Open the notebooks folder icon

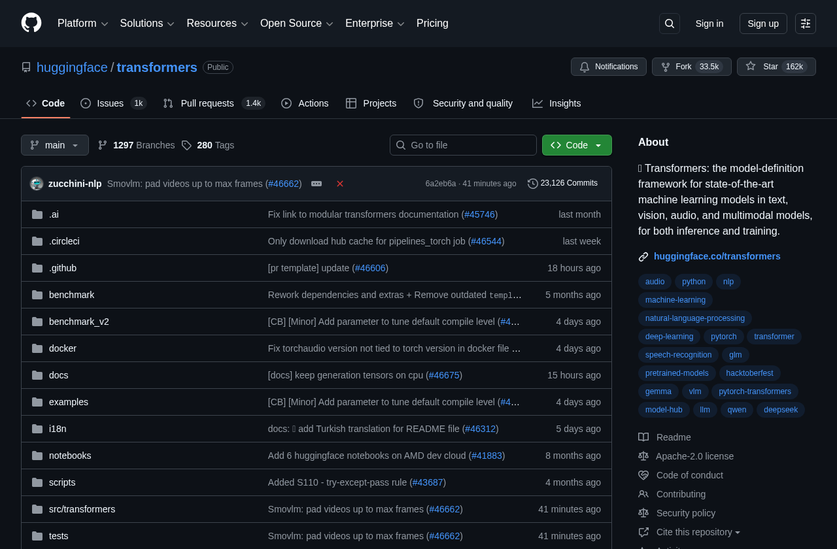(37, 456)
